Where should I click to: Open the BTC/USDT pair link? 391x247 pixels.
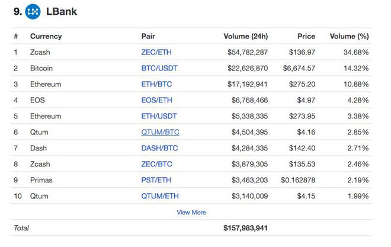(159, 68)
